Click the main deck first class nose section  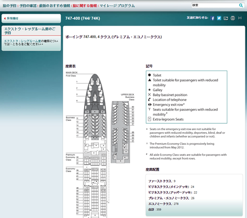point(95,94)
